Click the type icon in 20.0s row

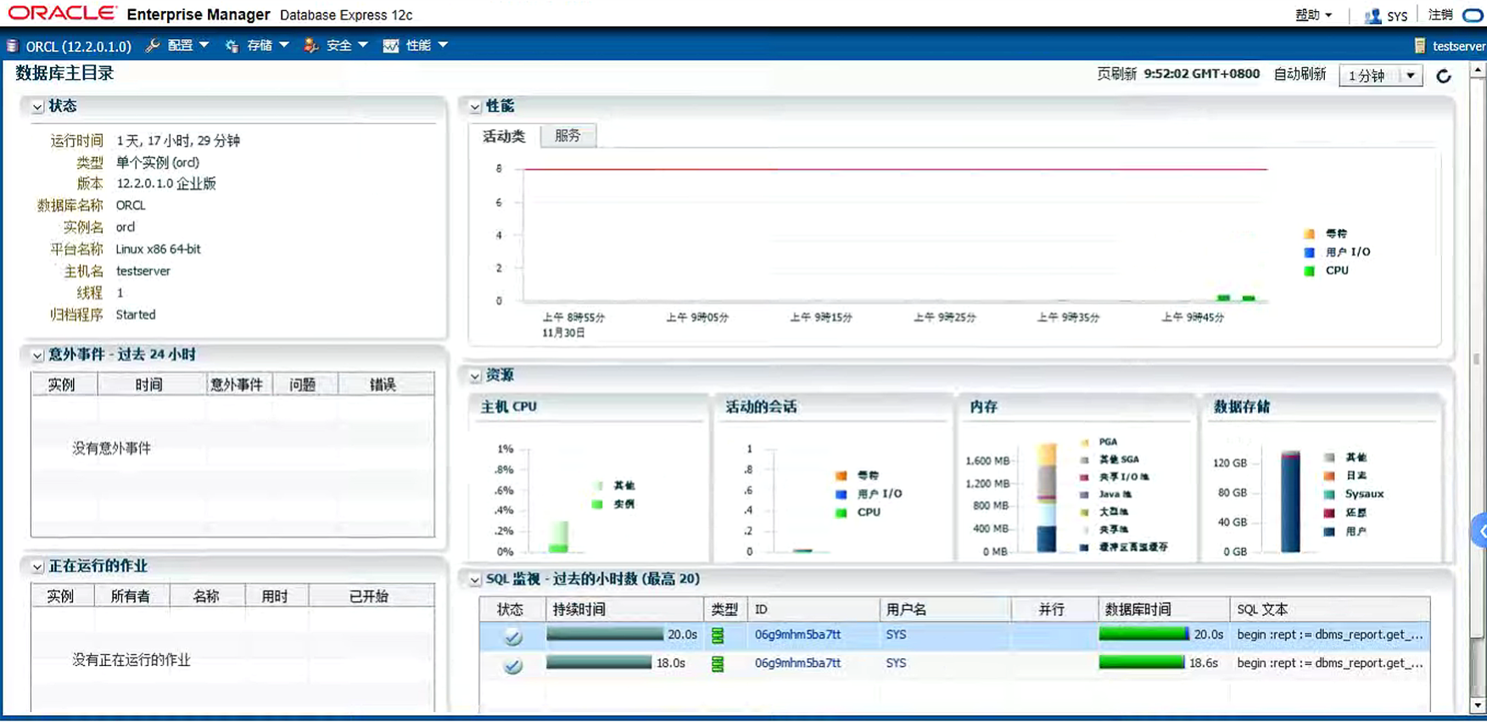coord(718,635)
